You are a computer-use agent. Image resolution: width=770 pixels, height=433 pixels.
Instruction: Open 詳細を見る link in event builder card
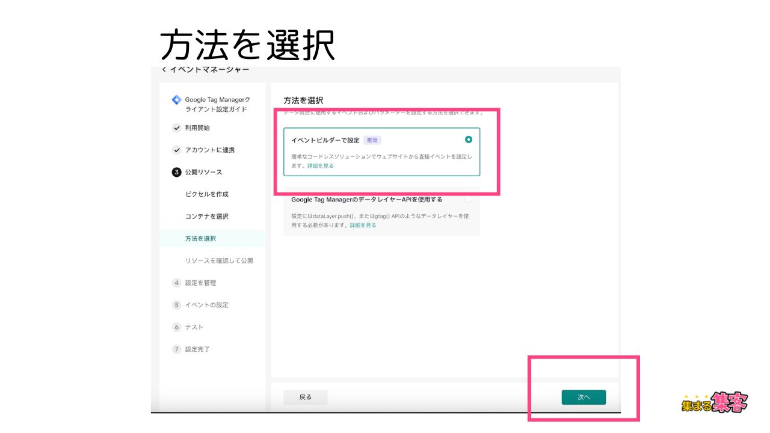coord(321,165)
